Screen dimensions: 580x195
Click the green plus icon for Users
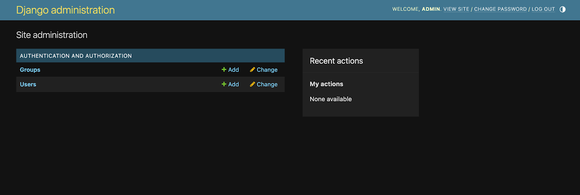click(224, 84)
